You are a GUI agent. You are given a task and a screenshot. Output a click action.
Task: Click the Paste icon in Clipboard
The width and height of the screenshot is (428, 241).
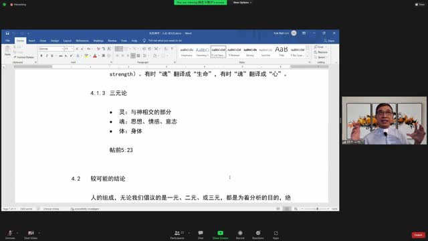click(7, 50)
